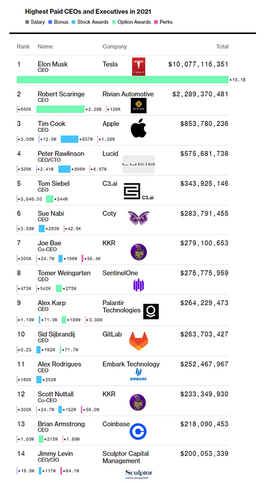Click the Rank column header
268x483 pixels.
coord(23,47)
